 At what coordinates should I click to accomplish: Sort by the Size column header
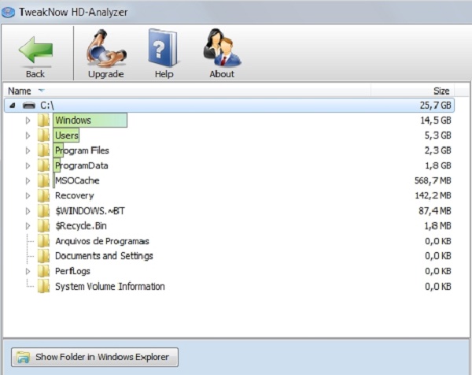(412, 91)
